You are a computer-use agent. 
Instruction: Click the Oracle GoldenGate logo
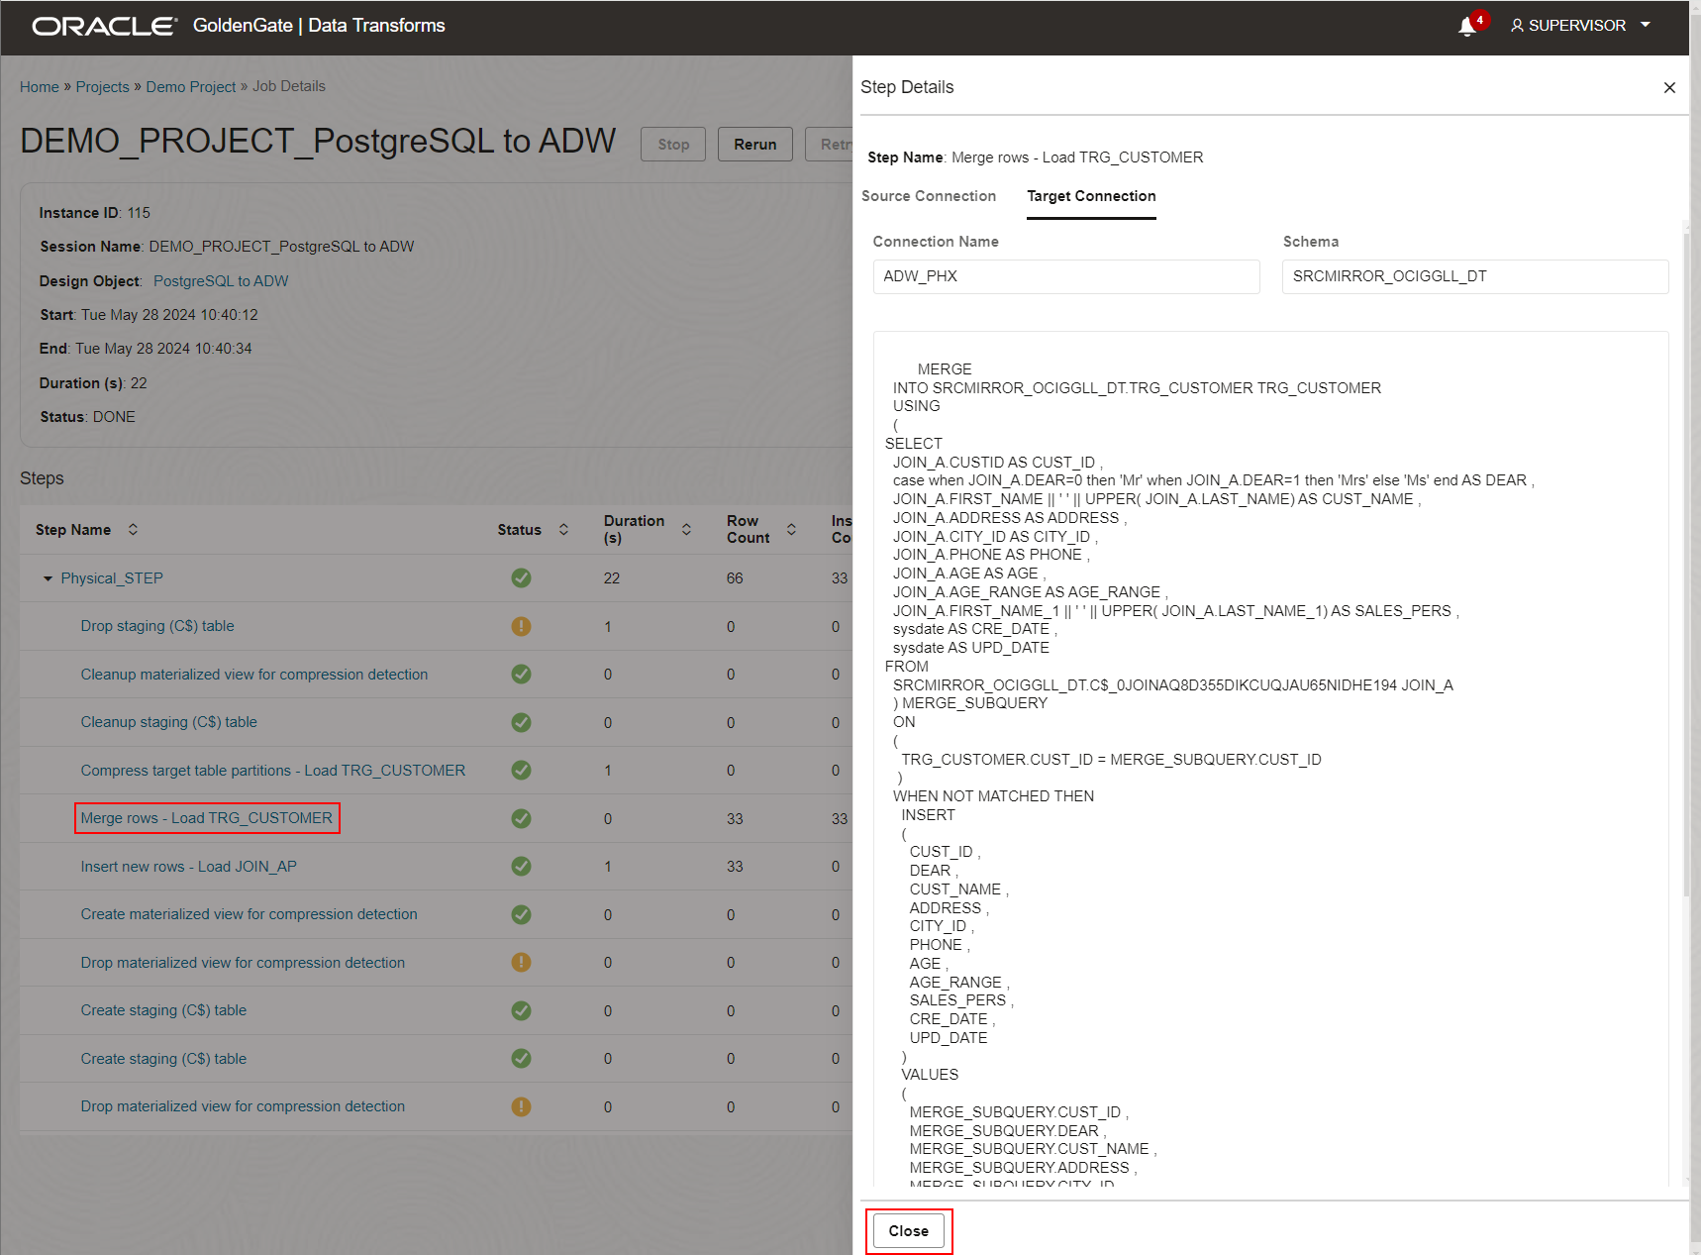tap(103, 26)
